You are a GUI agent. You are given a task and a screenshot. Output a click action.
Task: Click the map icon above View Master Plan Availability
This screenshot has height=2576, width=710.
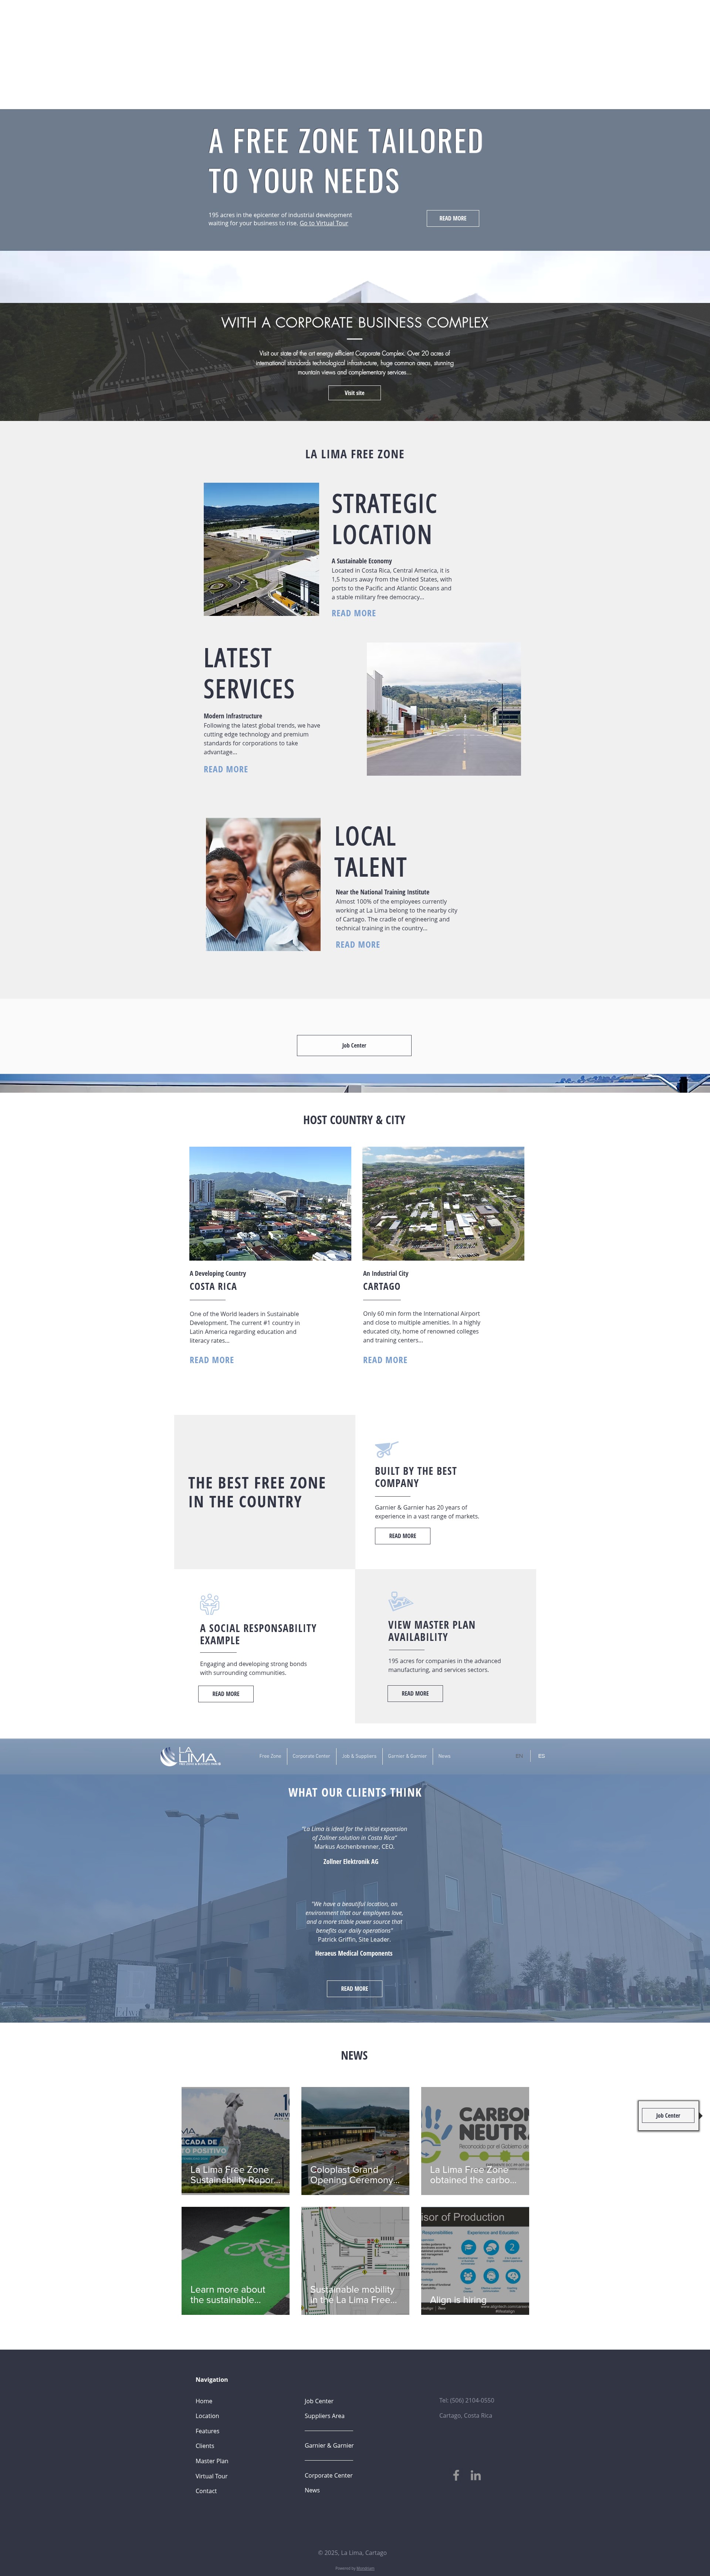pos(400,1601)
